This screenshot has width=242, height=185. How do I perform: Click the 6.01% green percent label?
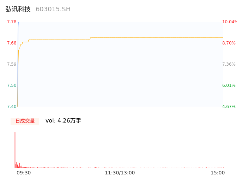click(229, 85)
